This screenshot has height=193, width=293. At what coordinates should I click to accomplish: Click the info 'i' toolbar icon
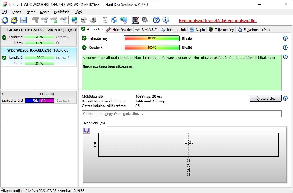165,20
